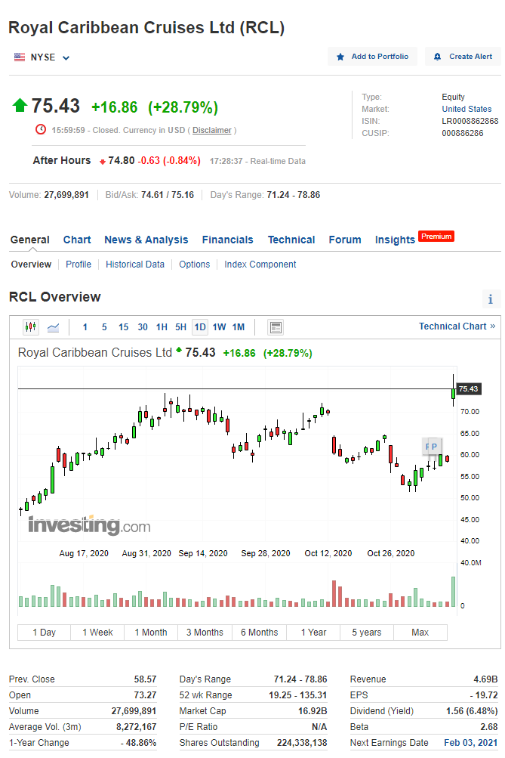Click the EPS value - 19.72
505x758 pixels.
tap(484, 695)
